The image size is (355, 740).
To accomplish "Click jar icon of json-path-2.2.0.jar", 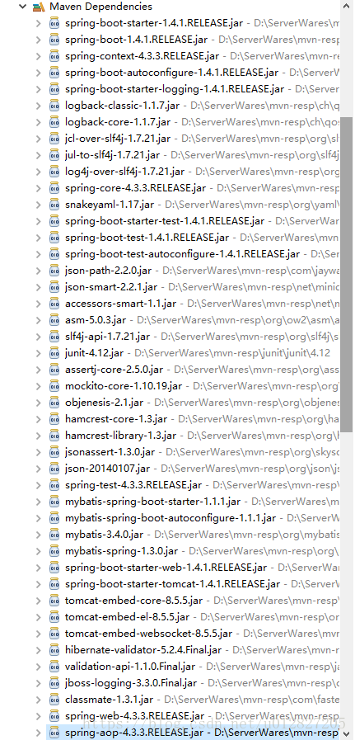I will point(54,271).
